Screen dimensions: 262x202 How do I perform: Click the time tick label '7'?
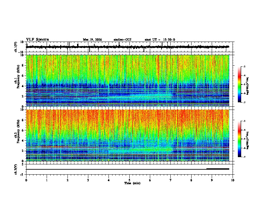pos(171,180)
